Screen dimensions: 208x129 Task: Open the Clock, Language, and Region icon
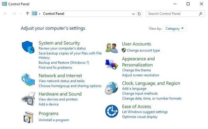(112, 88)
